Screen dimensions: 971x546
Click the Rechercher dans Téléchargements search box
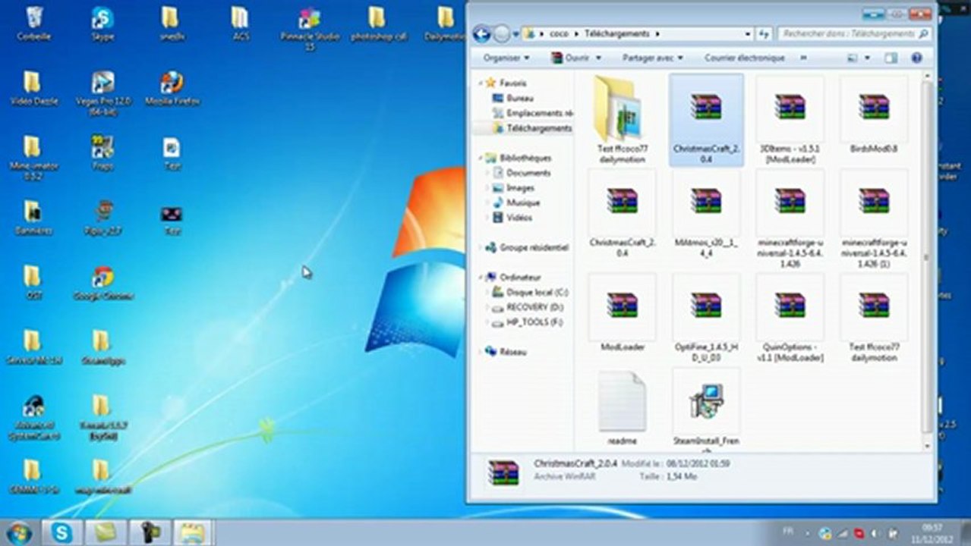853,34
